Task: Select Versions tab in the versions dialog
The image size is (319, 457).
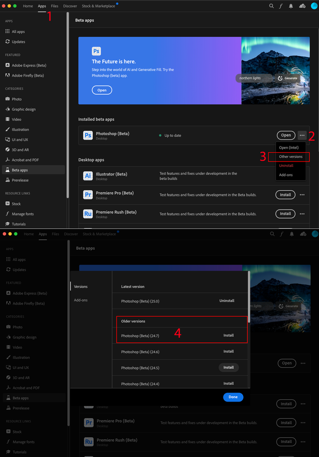Action: (80, 286)
